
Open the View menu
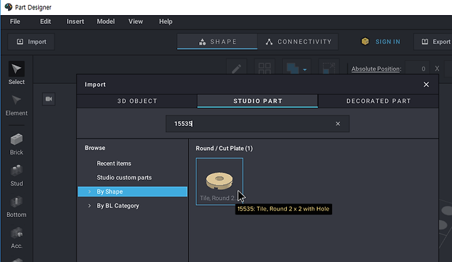(136, 21)
